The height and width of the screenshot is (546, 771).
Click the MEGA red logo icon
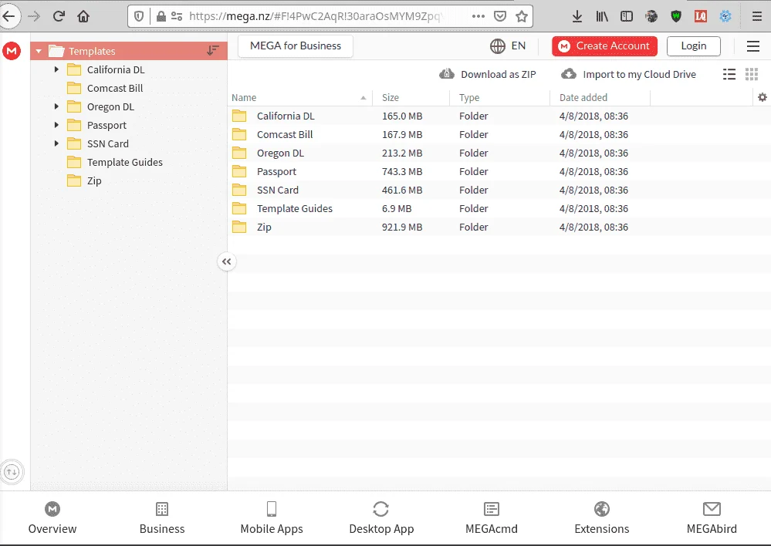12,51
